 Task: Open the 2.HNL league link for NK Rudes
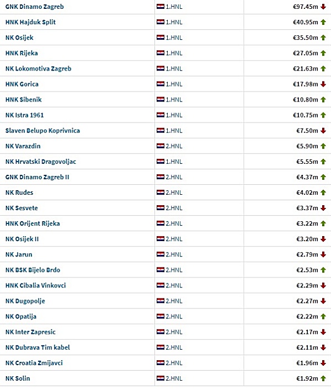tap(174, 193)
